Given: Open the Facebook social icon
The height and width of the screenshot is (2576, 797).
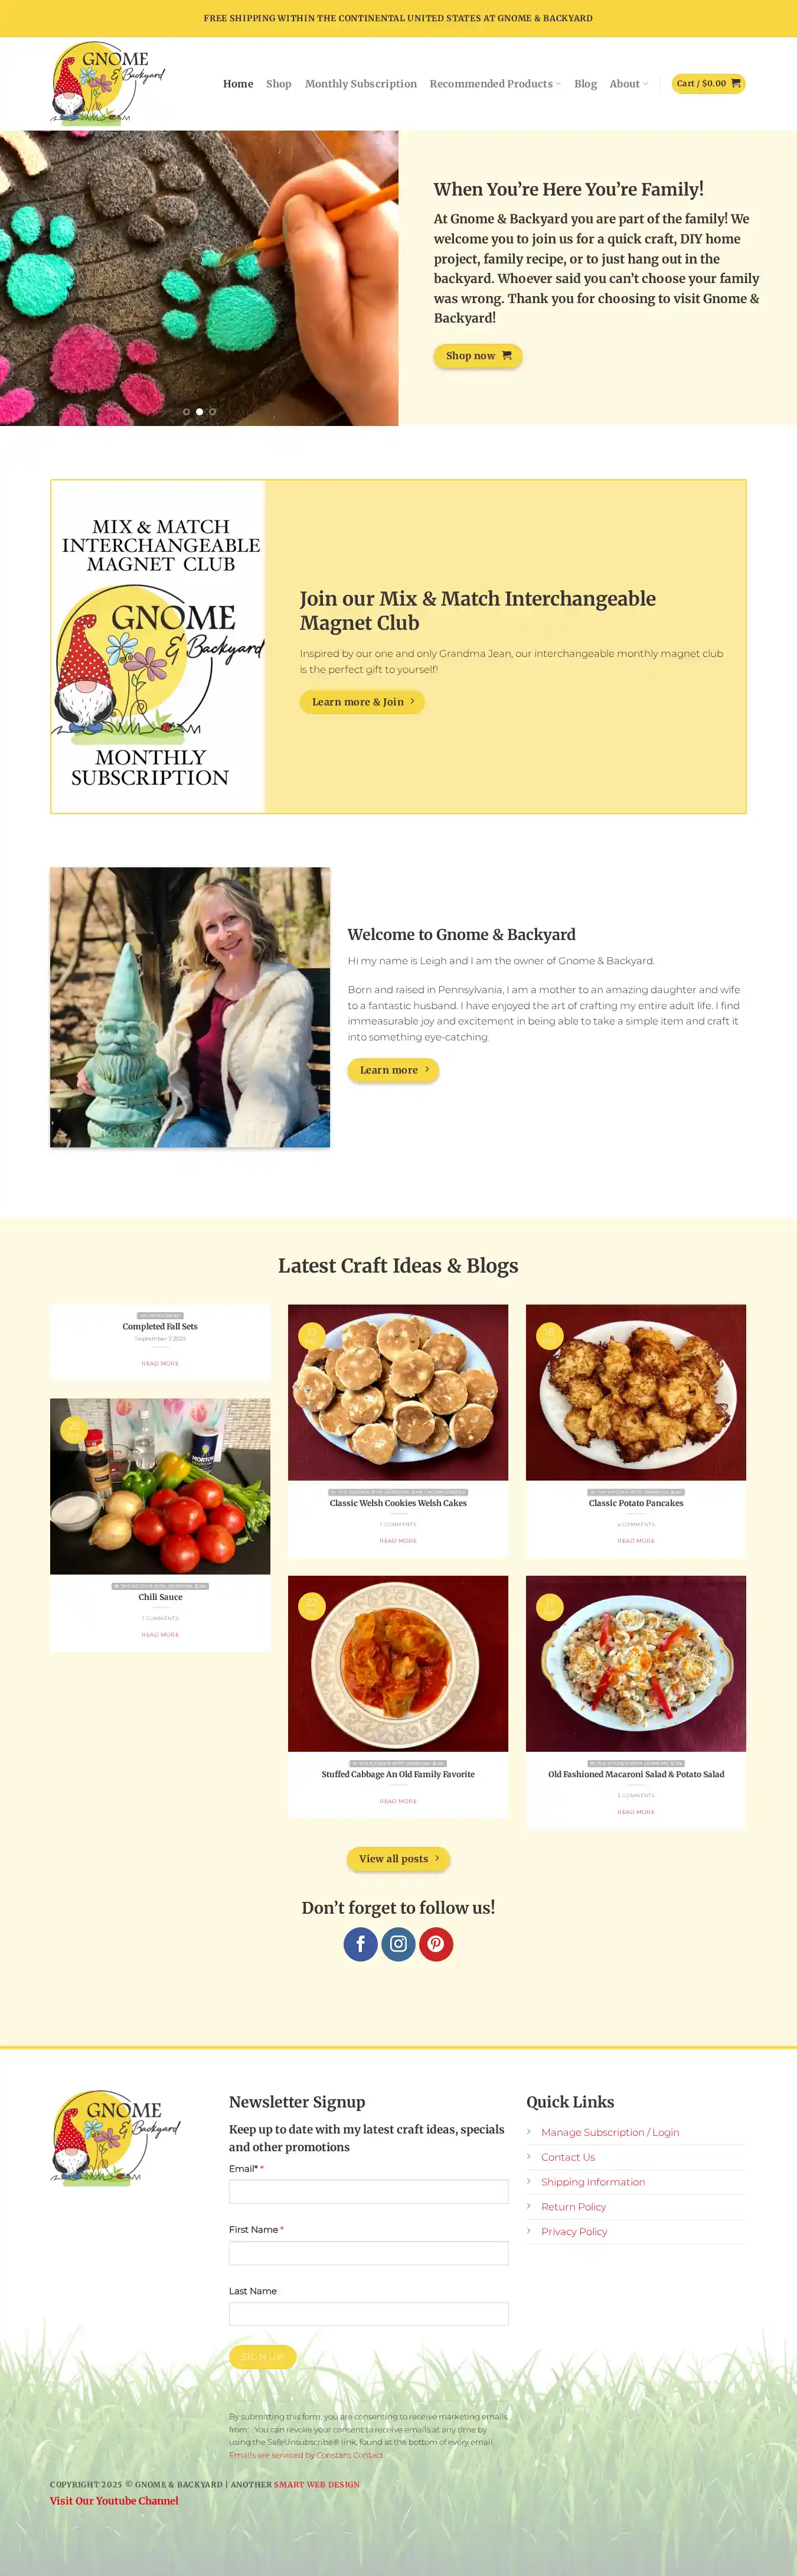Looking at the screenshot, I should point(361,1943).
